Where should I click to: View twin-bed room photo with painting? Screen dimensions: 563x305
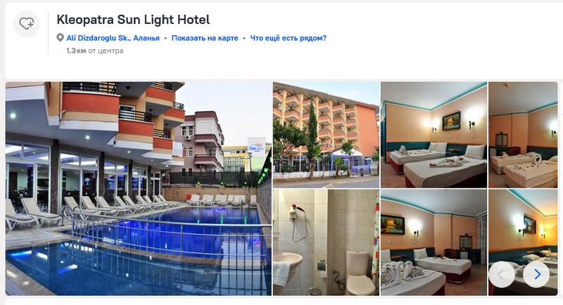coord(434,135)
